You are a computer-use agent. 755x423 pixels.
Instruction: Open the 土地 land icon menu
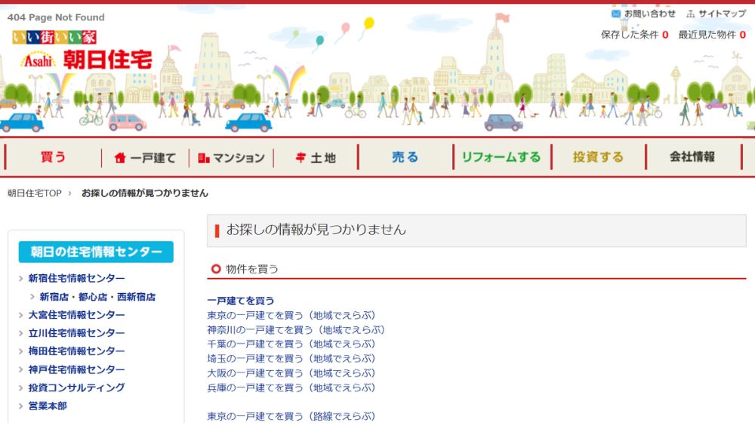tap(300, 158)
